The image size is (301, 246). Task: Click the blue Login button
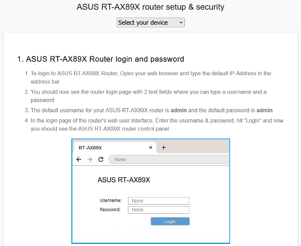(170, 221)
